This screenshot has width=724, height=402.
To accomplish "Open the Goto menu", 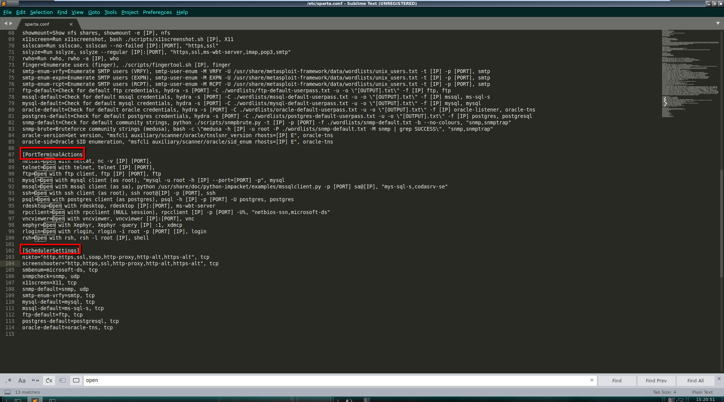I will [94, 12].
